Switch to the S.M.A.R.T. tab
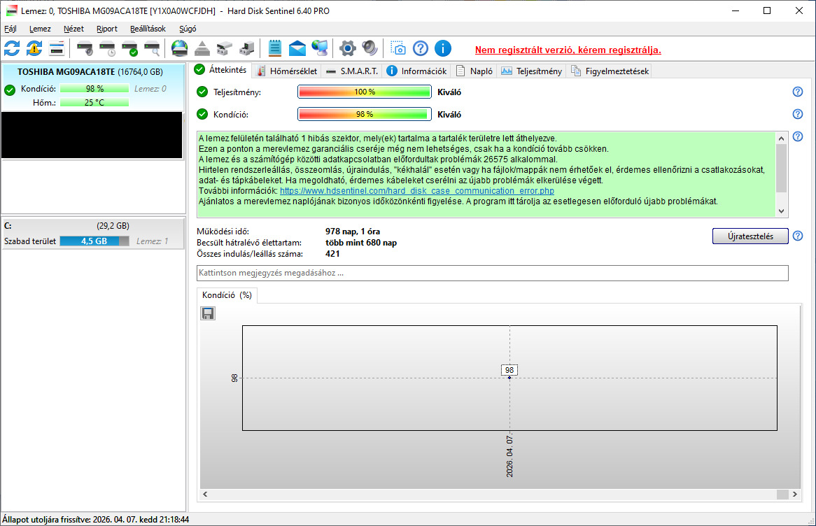The image size is (816, 526). click(352, 71)
